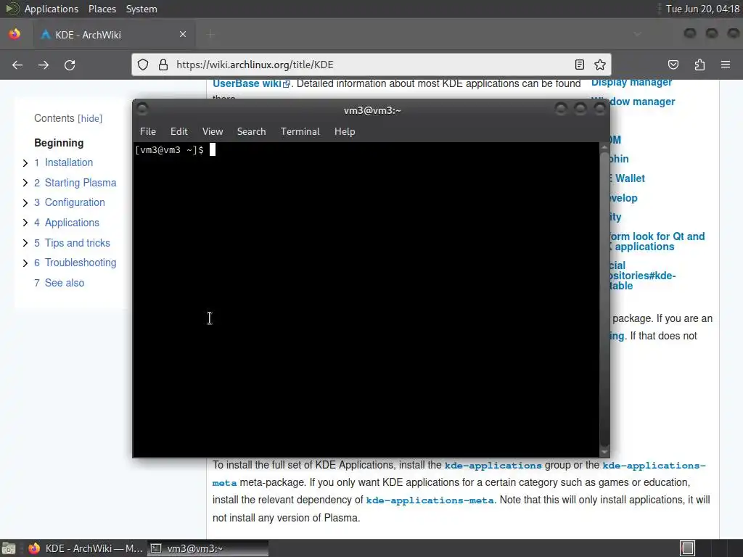Open terminal Search menu
The height and width of the screenshot is (557, 743).
[x=251, y=132]
